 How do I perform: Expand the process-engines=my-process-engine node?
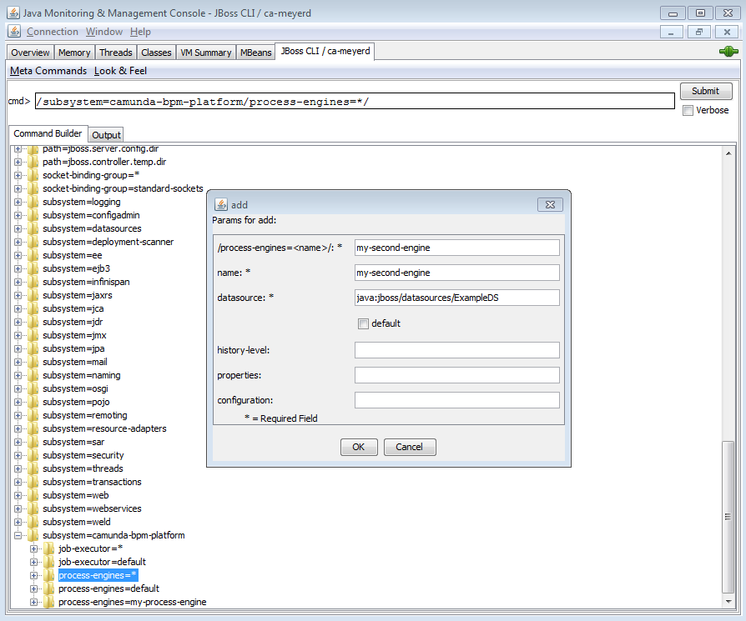click(x=33, y=602)
